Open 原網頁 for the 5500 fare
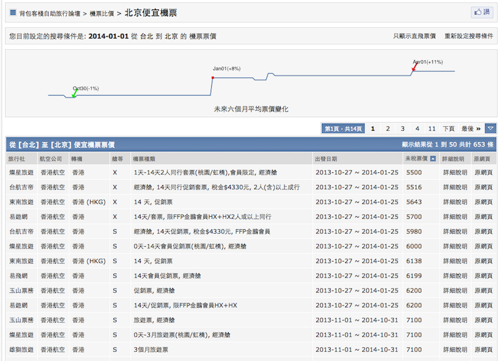 483,172
